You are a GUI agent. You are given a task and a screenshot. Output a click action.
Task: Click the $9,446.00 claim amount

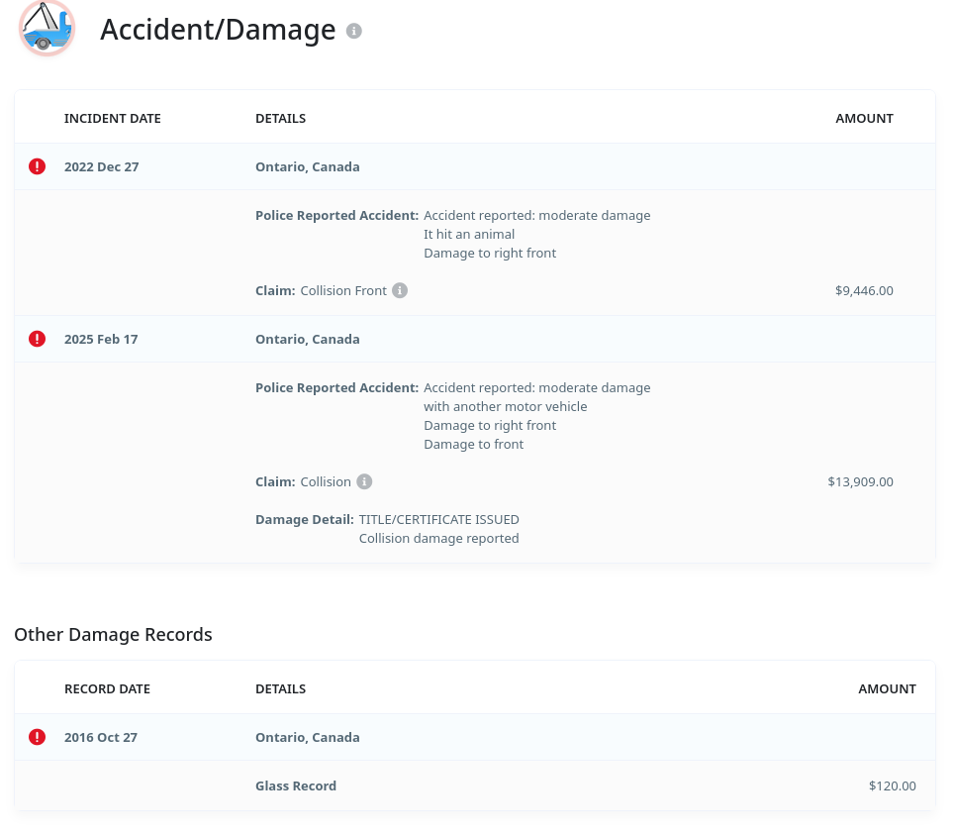pyautogui.click(x=864, y=291)
